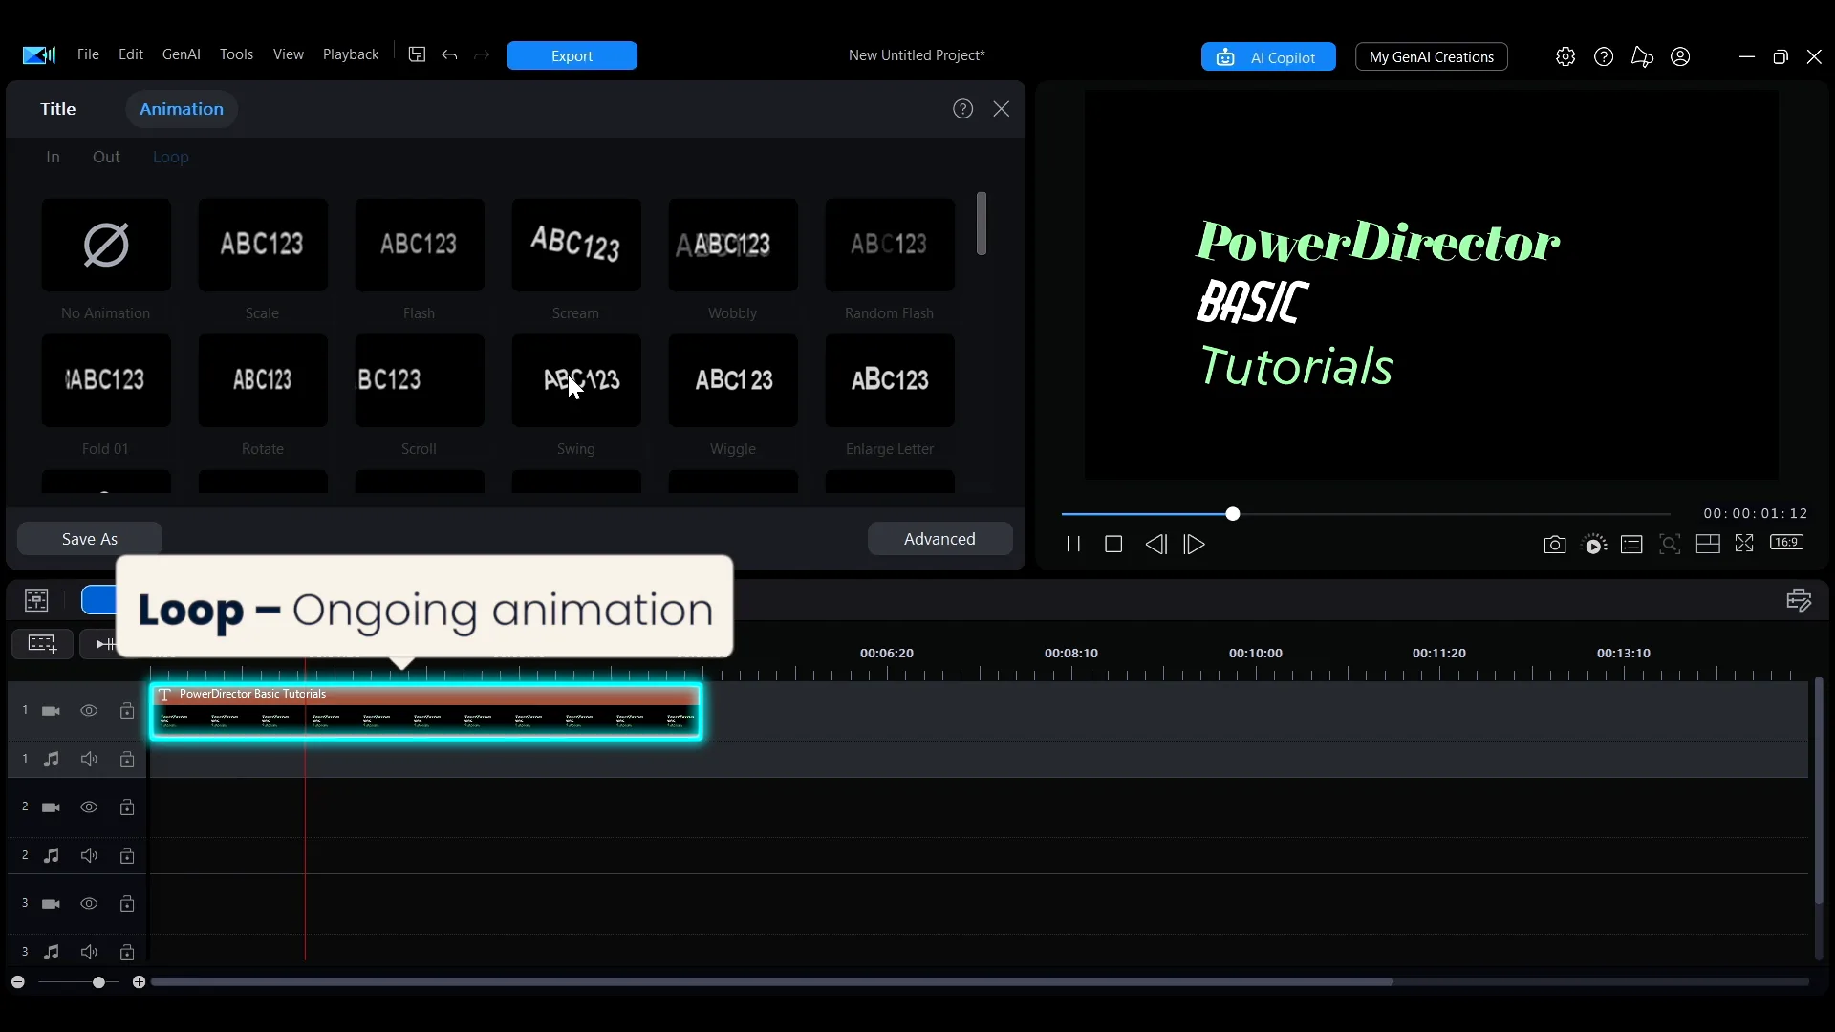Mute audio track 3
1835x1032 pixels.
[x=89, y=952]
